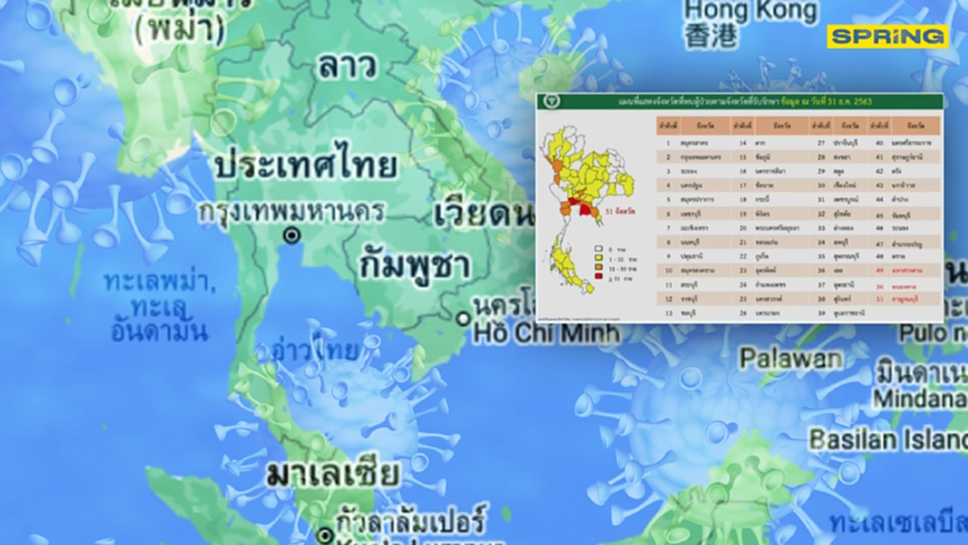Click the 'Basilan Island' map label
968x545 pixels.
[x=887, y=440]
